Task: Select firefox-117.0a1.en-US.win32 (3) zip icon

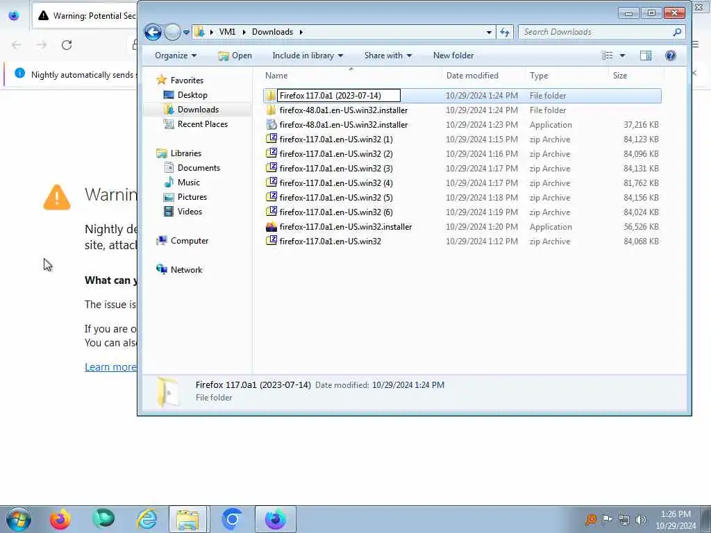Action: click(x=271, y=168)
